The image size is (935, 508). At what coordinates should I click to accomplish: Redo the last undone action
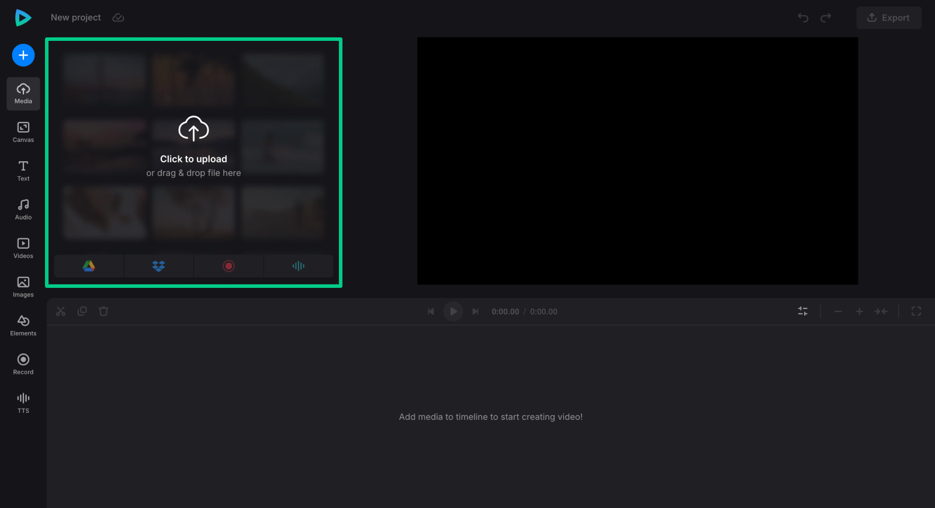pos(826,18)
